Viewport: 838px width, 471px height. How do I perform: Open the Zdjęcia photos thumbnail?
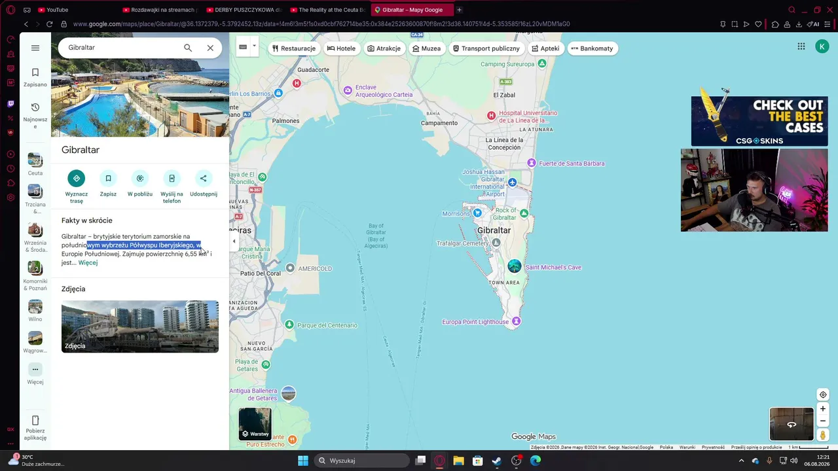click(x=140, y=326)
